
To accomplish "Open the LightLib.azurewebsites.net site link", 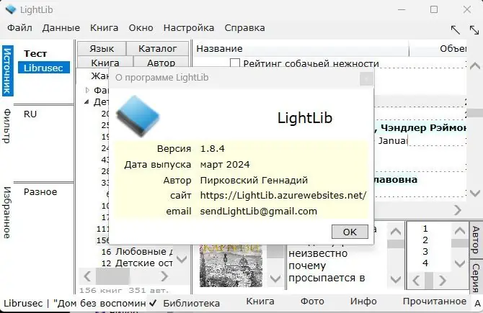I will click(283, 195).
